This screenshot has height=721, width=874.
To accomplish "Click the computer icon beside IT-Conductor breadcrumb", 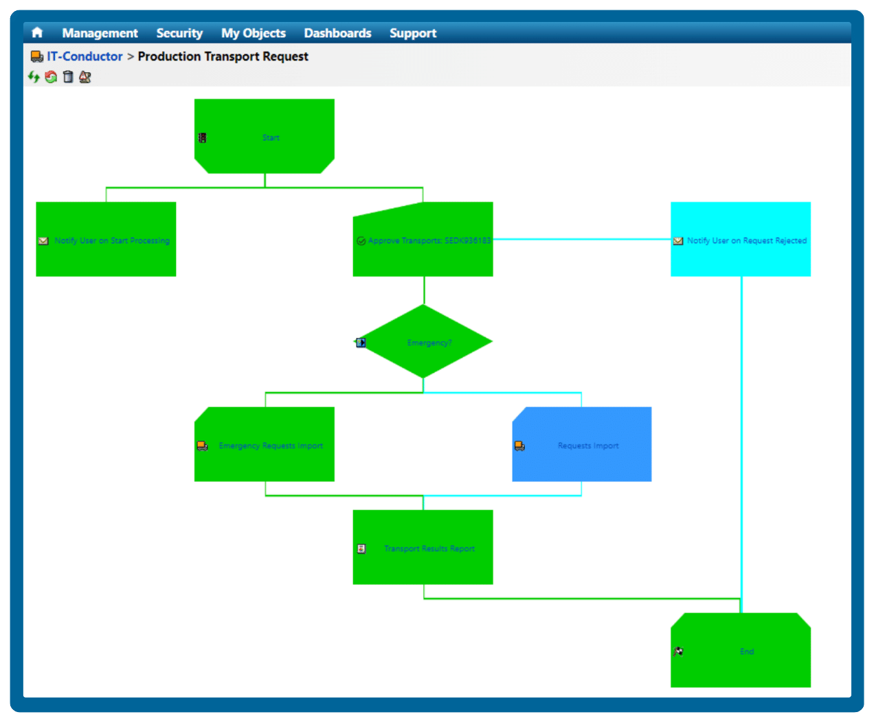I will (x=36, y=56).
